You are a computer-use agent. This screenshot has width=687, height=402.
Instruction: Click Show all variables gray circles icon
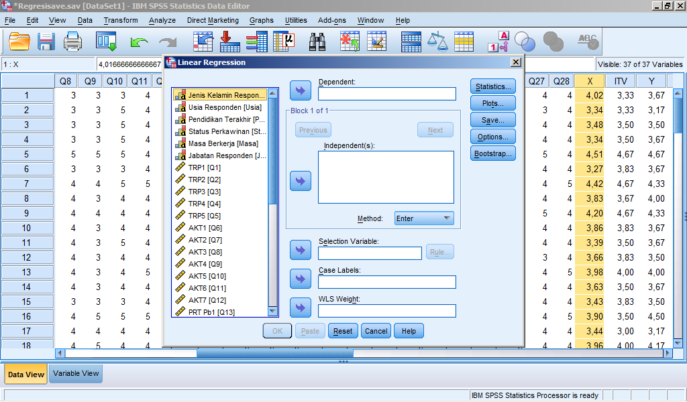(553, 42)
